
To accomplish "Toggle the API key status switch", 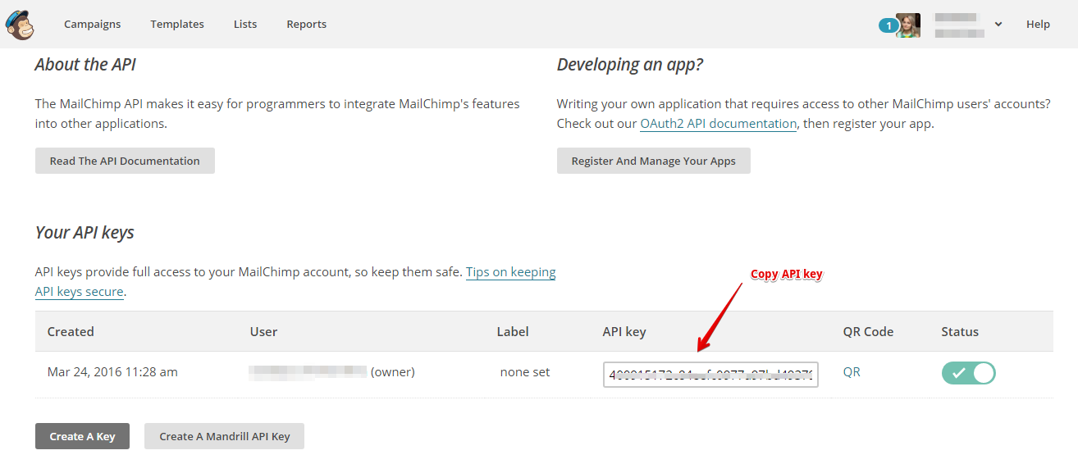I will 968,373.
